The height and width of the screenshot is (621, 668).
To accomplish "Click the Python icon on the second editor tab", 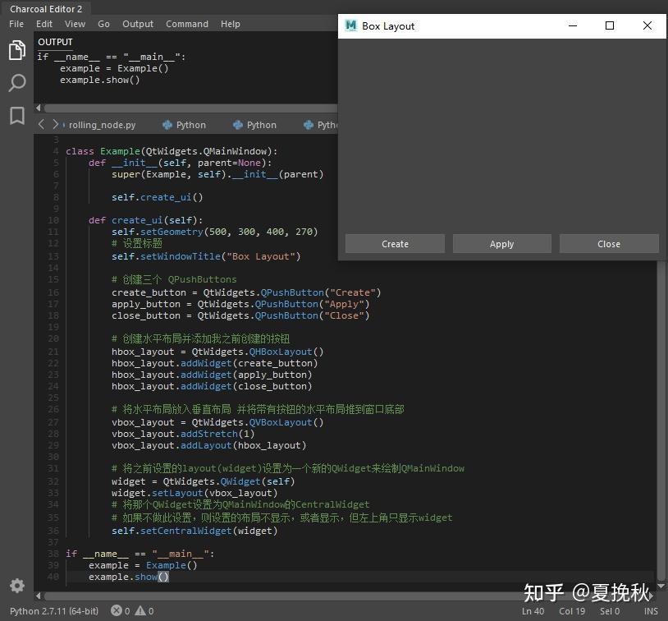I will (x=167, y=124).
